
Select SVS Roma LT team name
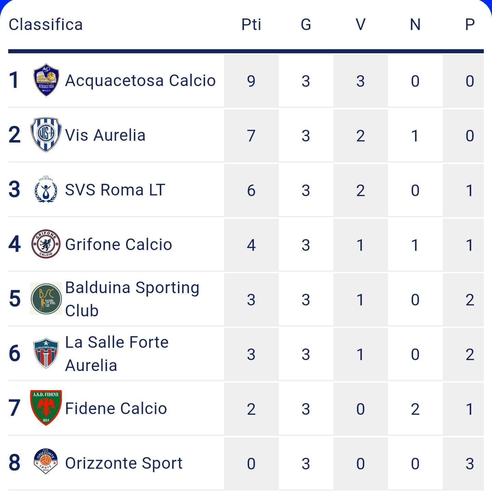click(115, 190)
